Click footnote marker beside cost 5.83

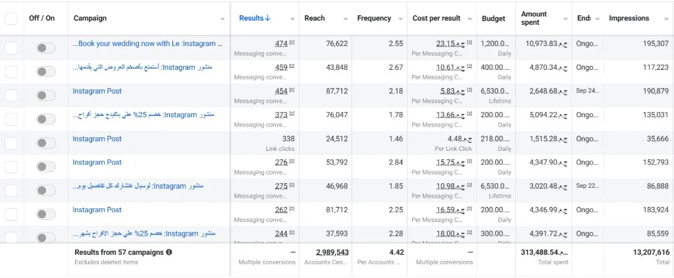coord(469,90)
